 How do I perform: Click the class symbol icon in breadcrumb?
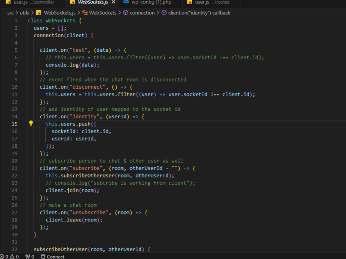85,13
